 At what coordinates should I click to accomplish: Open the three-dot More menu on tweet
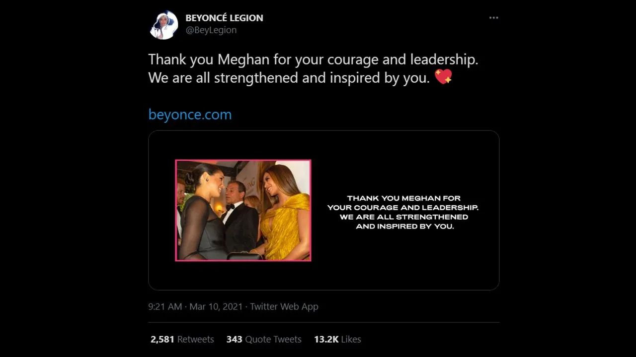[493, 18]
